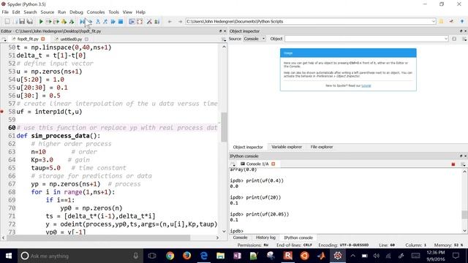Image resolution: width=468 pixels, height=263 pixels.
Task: Open Preferences via tools toolbar icon
Action: click(x=149, y=21)
